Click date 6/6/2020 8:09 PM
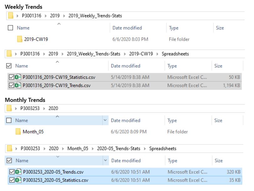The width and height of the screenshot is (254, 191). [129, 132]
